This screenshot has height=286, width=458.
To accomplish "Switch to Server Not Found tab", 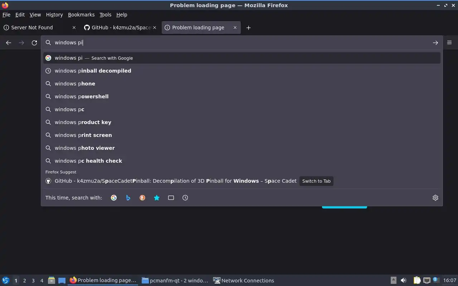I will 39,28.
